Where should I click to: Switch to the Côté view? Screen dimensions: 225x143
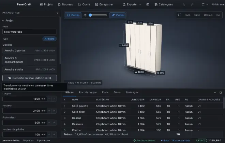[x=197, y=15]
